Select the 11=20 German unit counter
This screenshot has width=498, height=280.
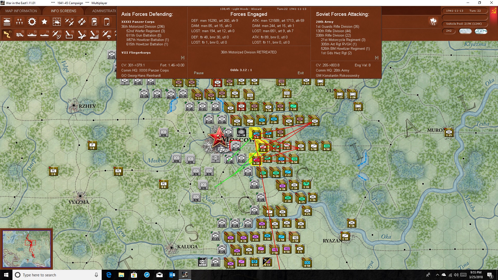pyautogui.click(x=144, y=94)
